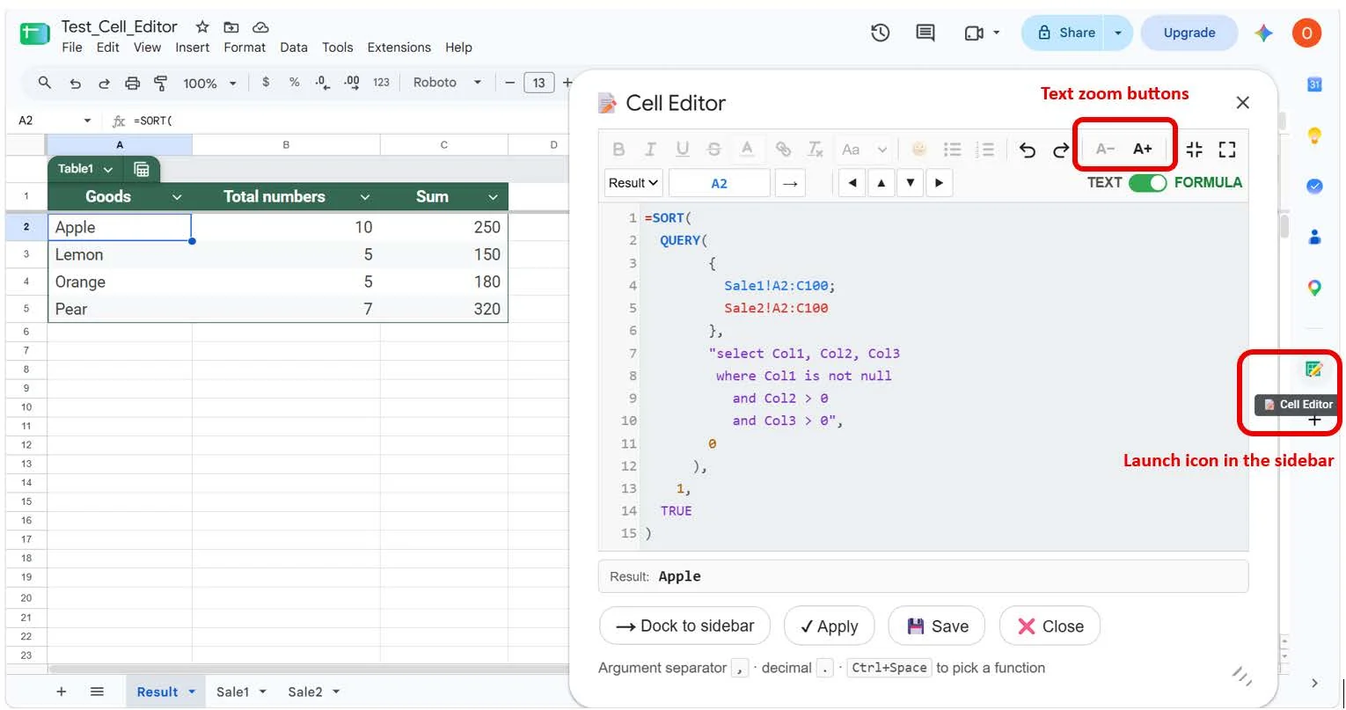Increase text size with A+ button
Image resolution: width=1346 pixels, height=710 pixels.
tap(1143, 149)
